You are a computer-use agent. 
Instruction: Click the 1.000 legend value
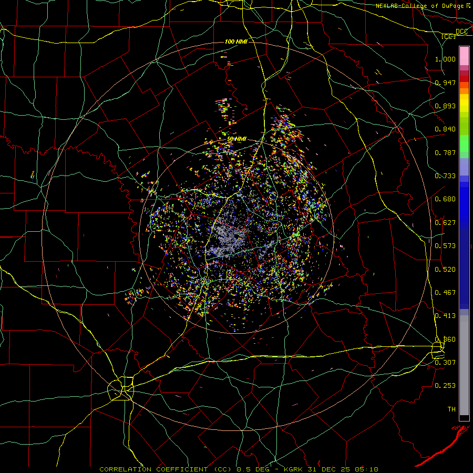coord(445,59)
